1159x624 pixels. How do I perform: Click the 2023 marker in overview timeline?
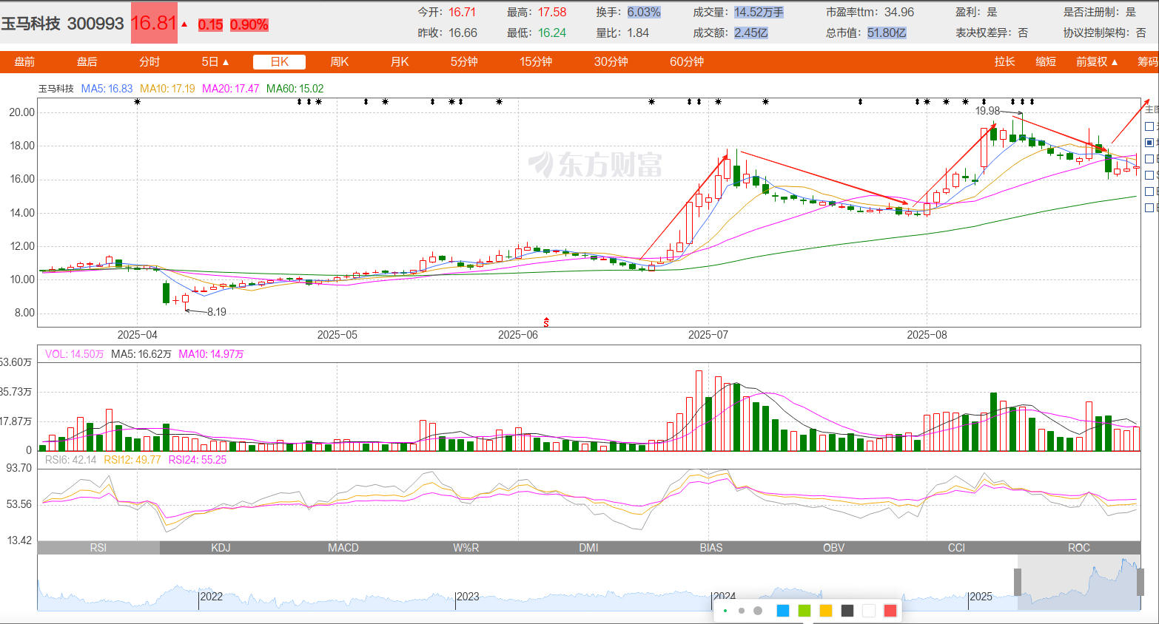pyautogui.click(x=468, y=597)
